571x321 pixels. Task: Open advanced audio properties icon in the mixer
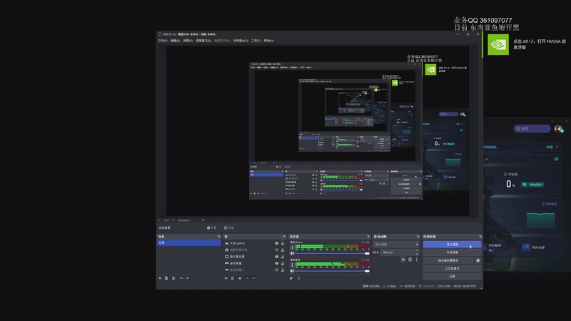pyautogui.click(x=291, y=278)
